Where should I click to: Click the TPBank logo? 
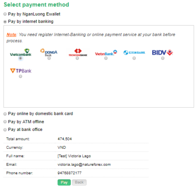[x=21, y=71]
